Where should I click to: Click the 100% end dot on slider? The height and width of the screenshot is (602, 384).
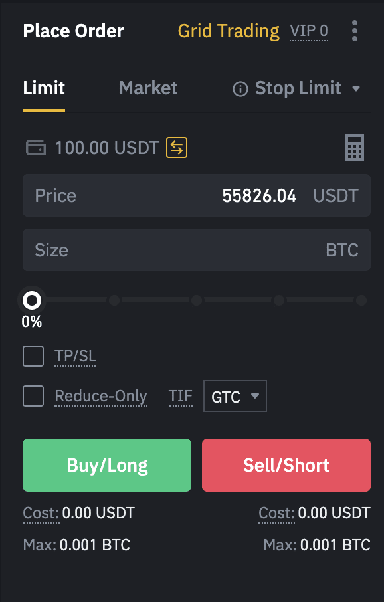tap(361, 300)
